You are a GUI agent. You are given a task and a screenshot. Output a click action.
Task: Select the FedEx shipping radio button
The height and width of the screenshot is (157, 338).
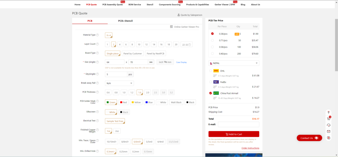click(211, 82)
